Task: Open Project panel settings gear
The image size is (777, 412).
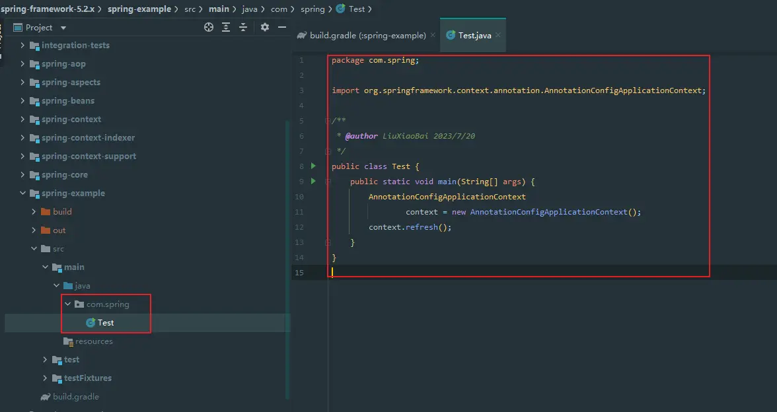Action: pyautogui.click(x=265, y=27)
